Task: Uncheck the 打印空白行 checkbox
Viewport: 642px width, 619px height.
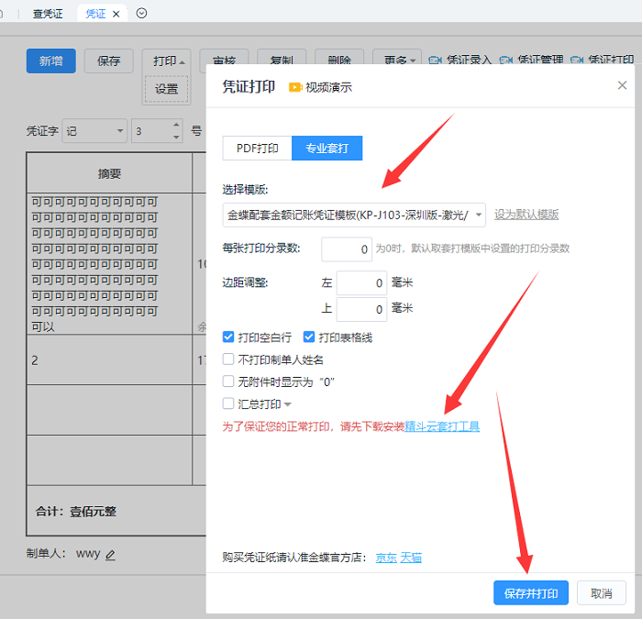Action: pyautogui.click(x=229, y=337)
